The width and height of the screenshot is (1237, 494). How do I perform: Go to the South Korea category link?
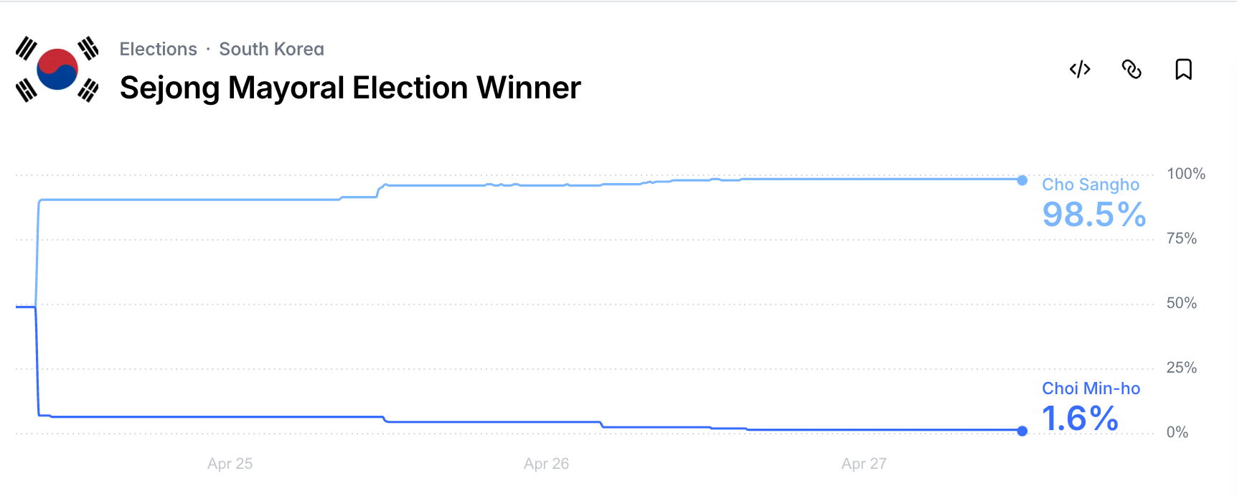[x=271, y=49]
